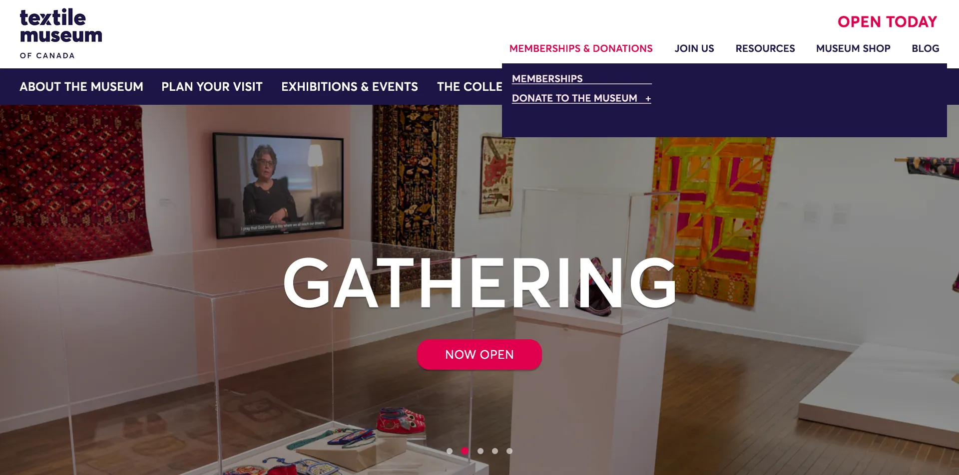
Task: Click the Textile Museum of Canada logo
Action: pos(61,34)
